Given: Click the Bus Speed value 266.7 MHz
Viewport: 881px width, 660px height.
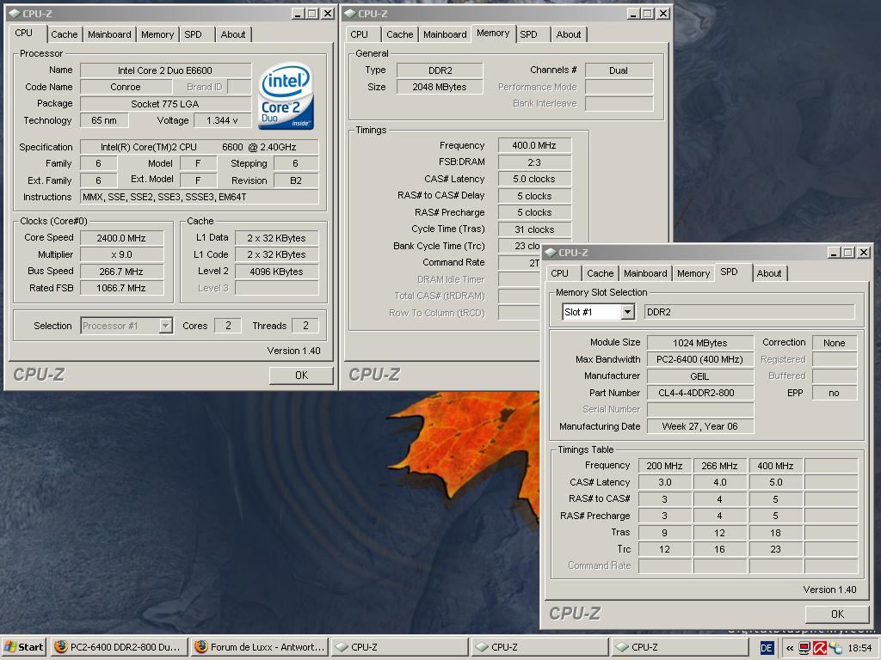Looking at the screenshot, I should click(122, 272).
